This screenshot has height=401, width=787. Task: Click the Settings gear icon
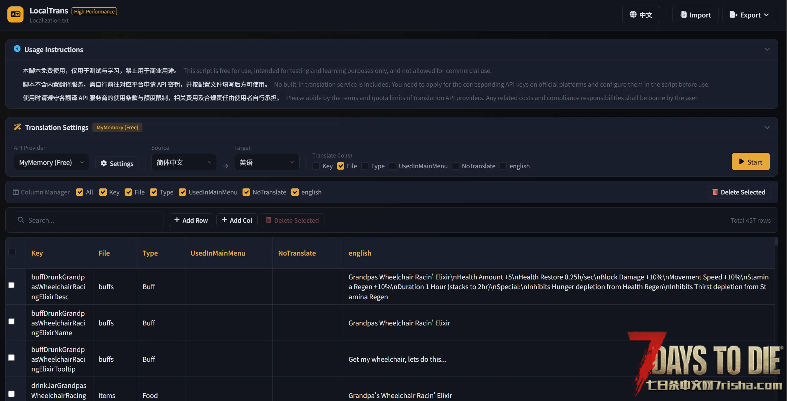coord(104,163)
